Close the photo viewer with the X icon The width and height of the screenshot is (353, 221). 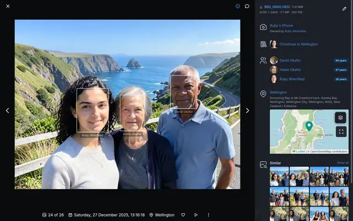pos(8,6)
